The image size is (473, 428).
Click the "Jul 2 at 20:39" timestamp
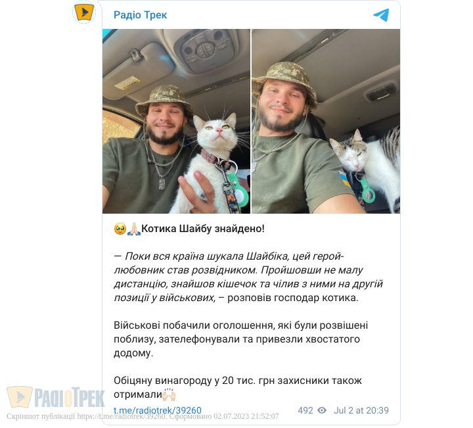pos(361,410)
